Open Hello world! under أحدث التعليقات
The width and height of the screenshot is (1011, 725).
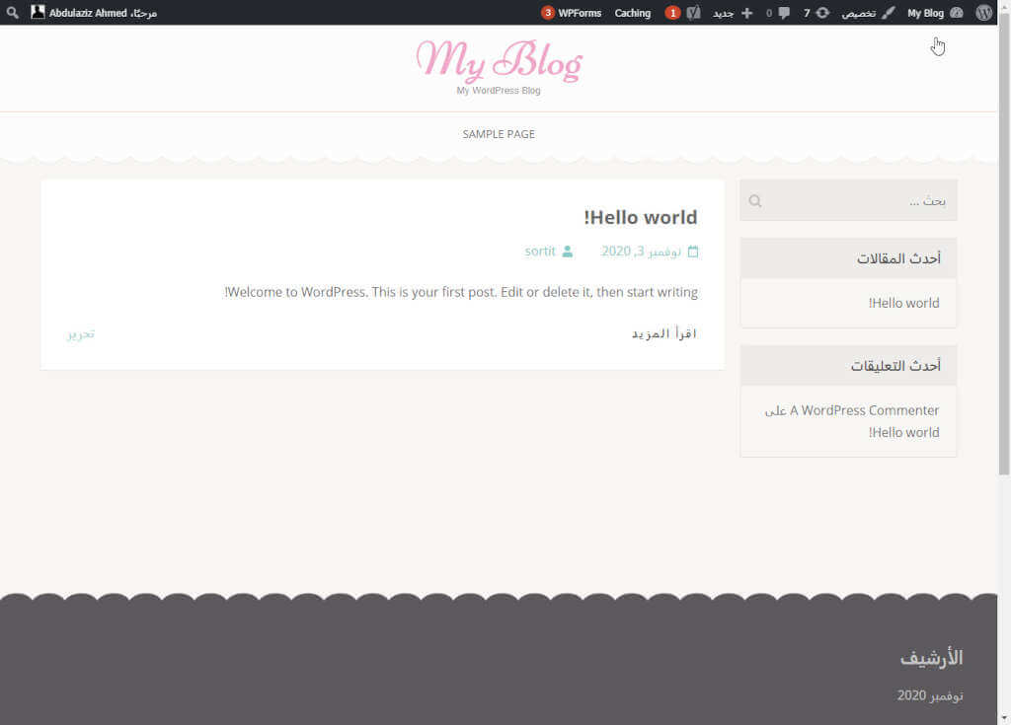[x=903, y=432]
